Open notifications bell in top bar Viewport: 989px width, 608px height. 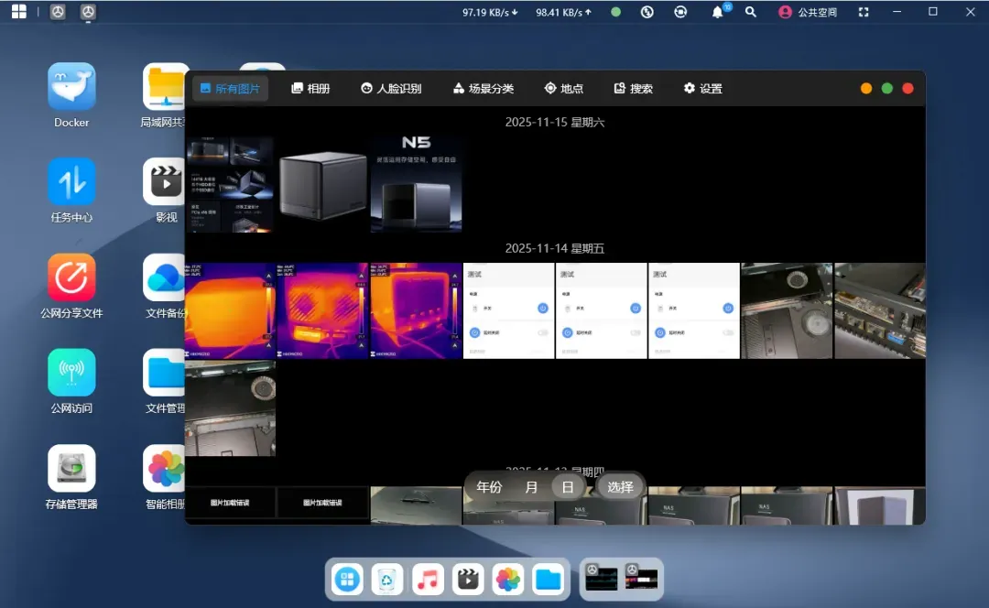(717, 12)
